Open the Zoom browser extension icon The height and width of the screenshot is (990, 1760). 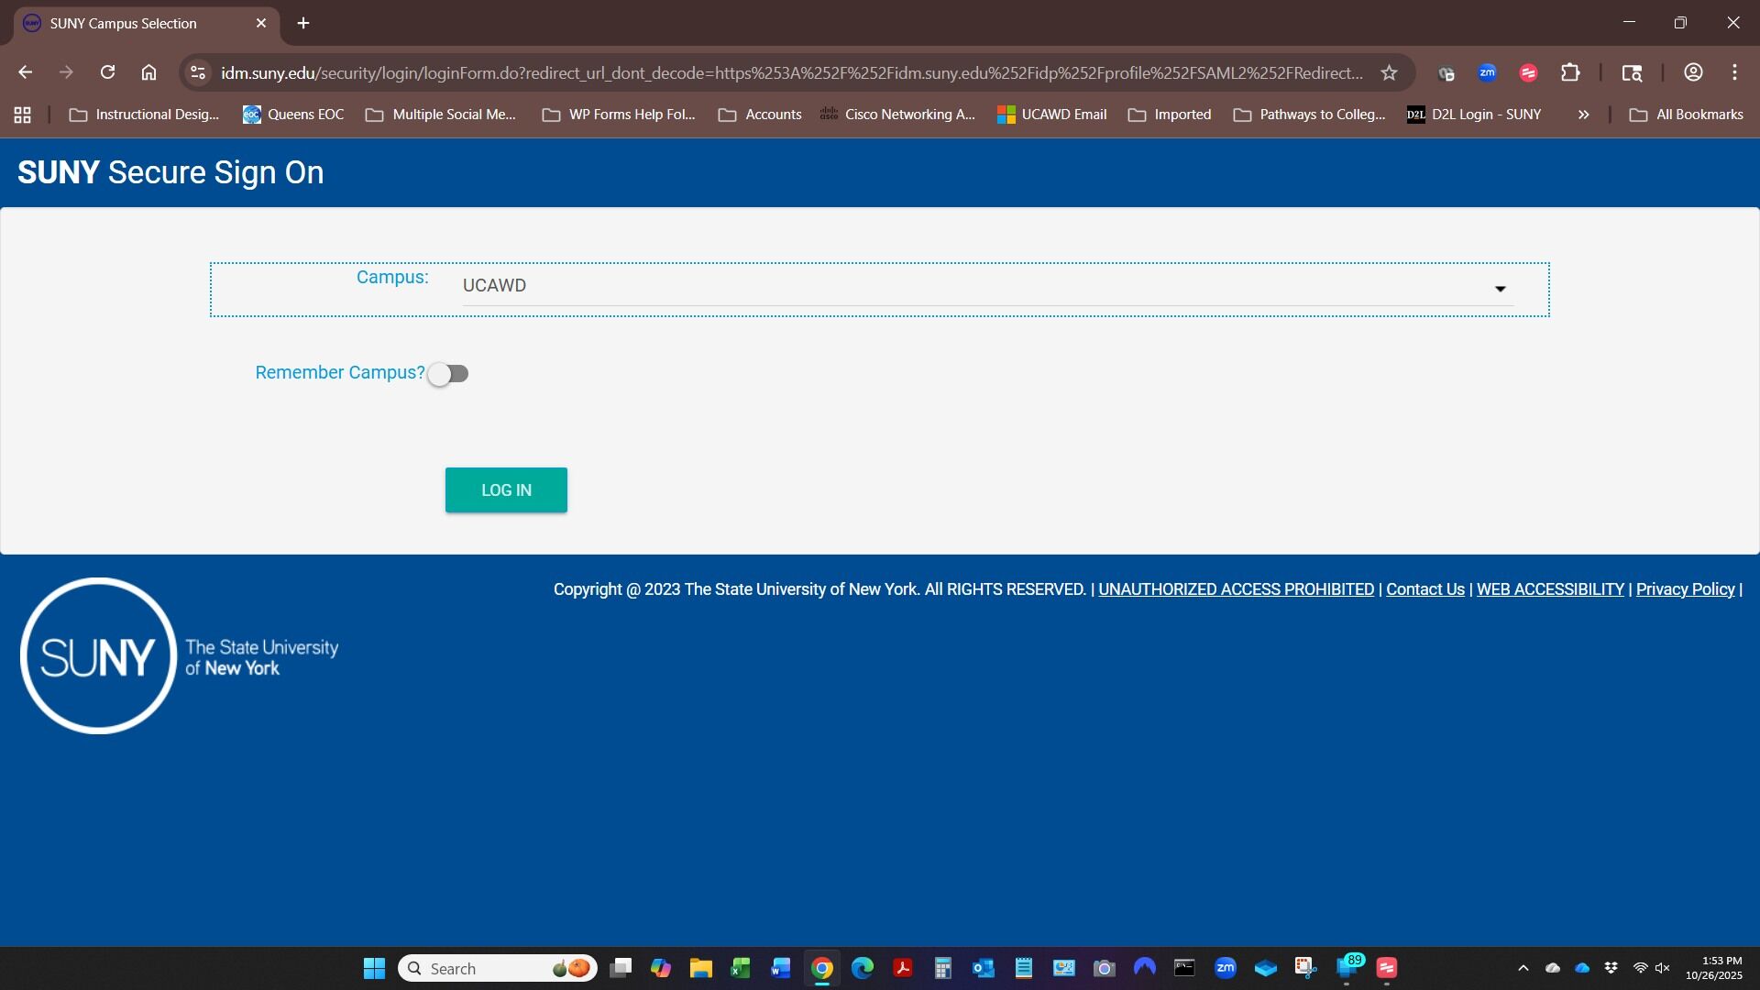point(1487,72)
